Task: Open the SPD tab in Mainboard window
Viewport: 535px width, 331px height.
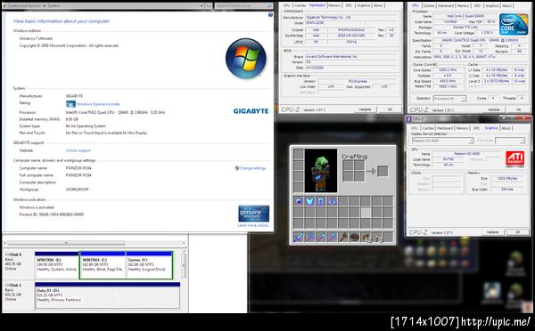Action: [349, 5]
